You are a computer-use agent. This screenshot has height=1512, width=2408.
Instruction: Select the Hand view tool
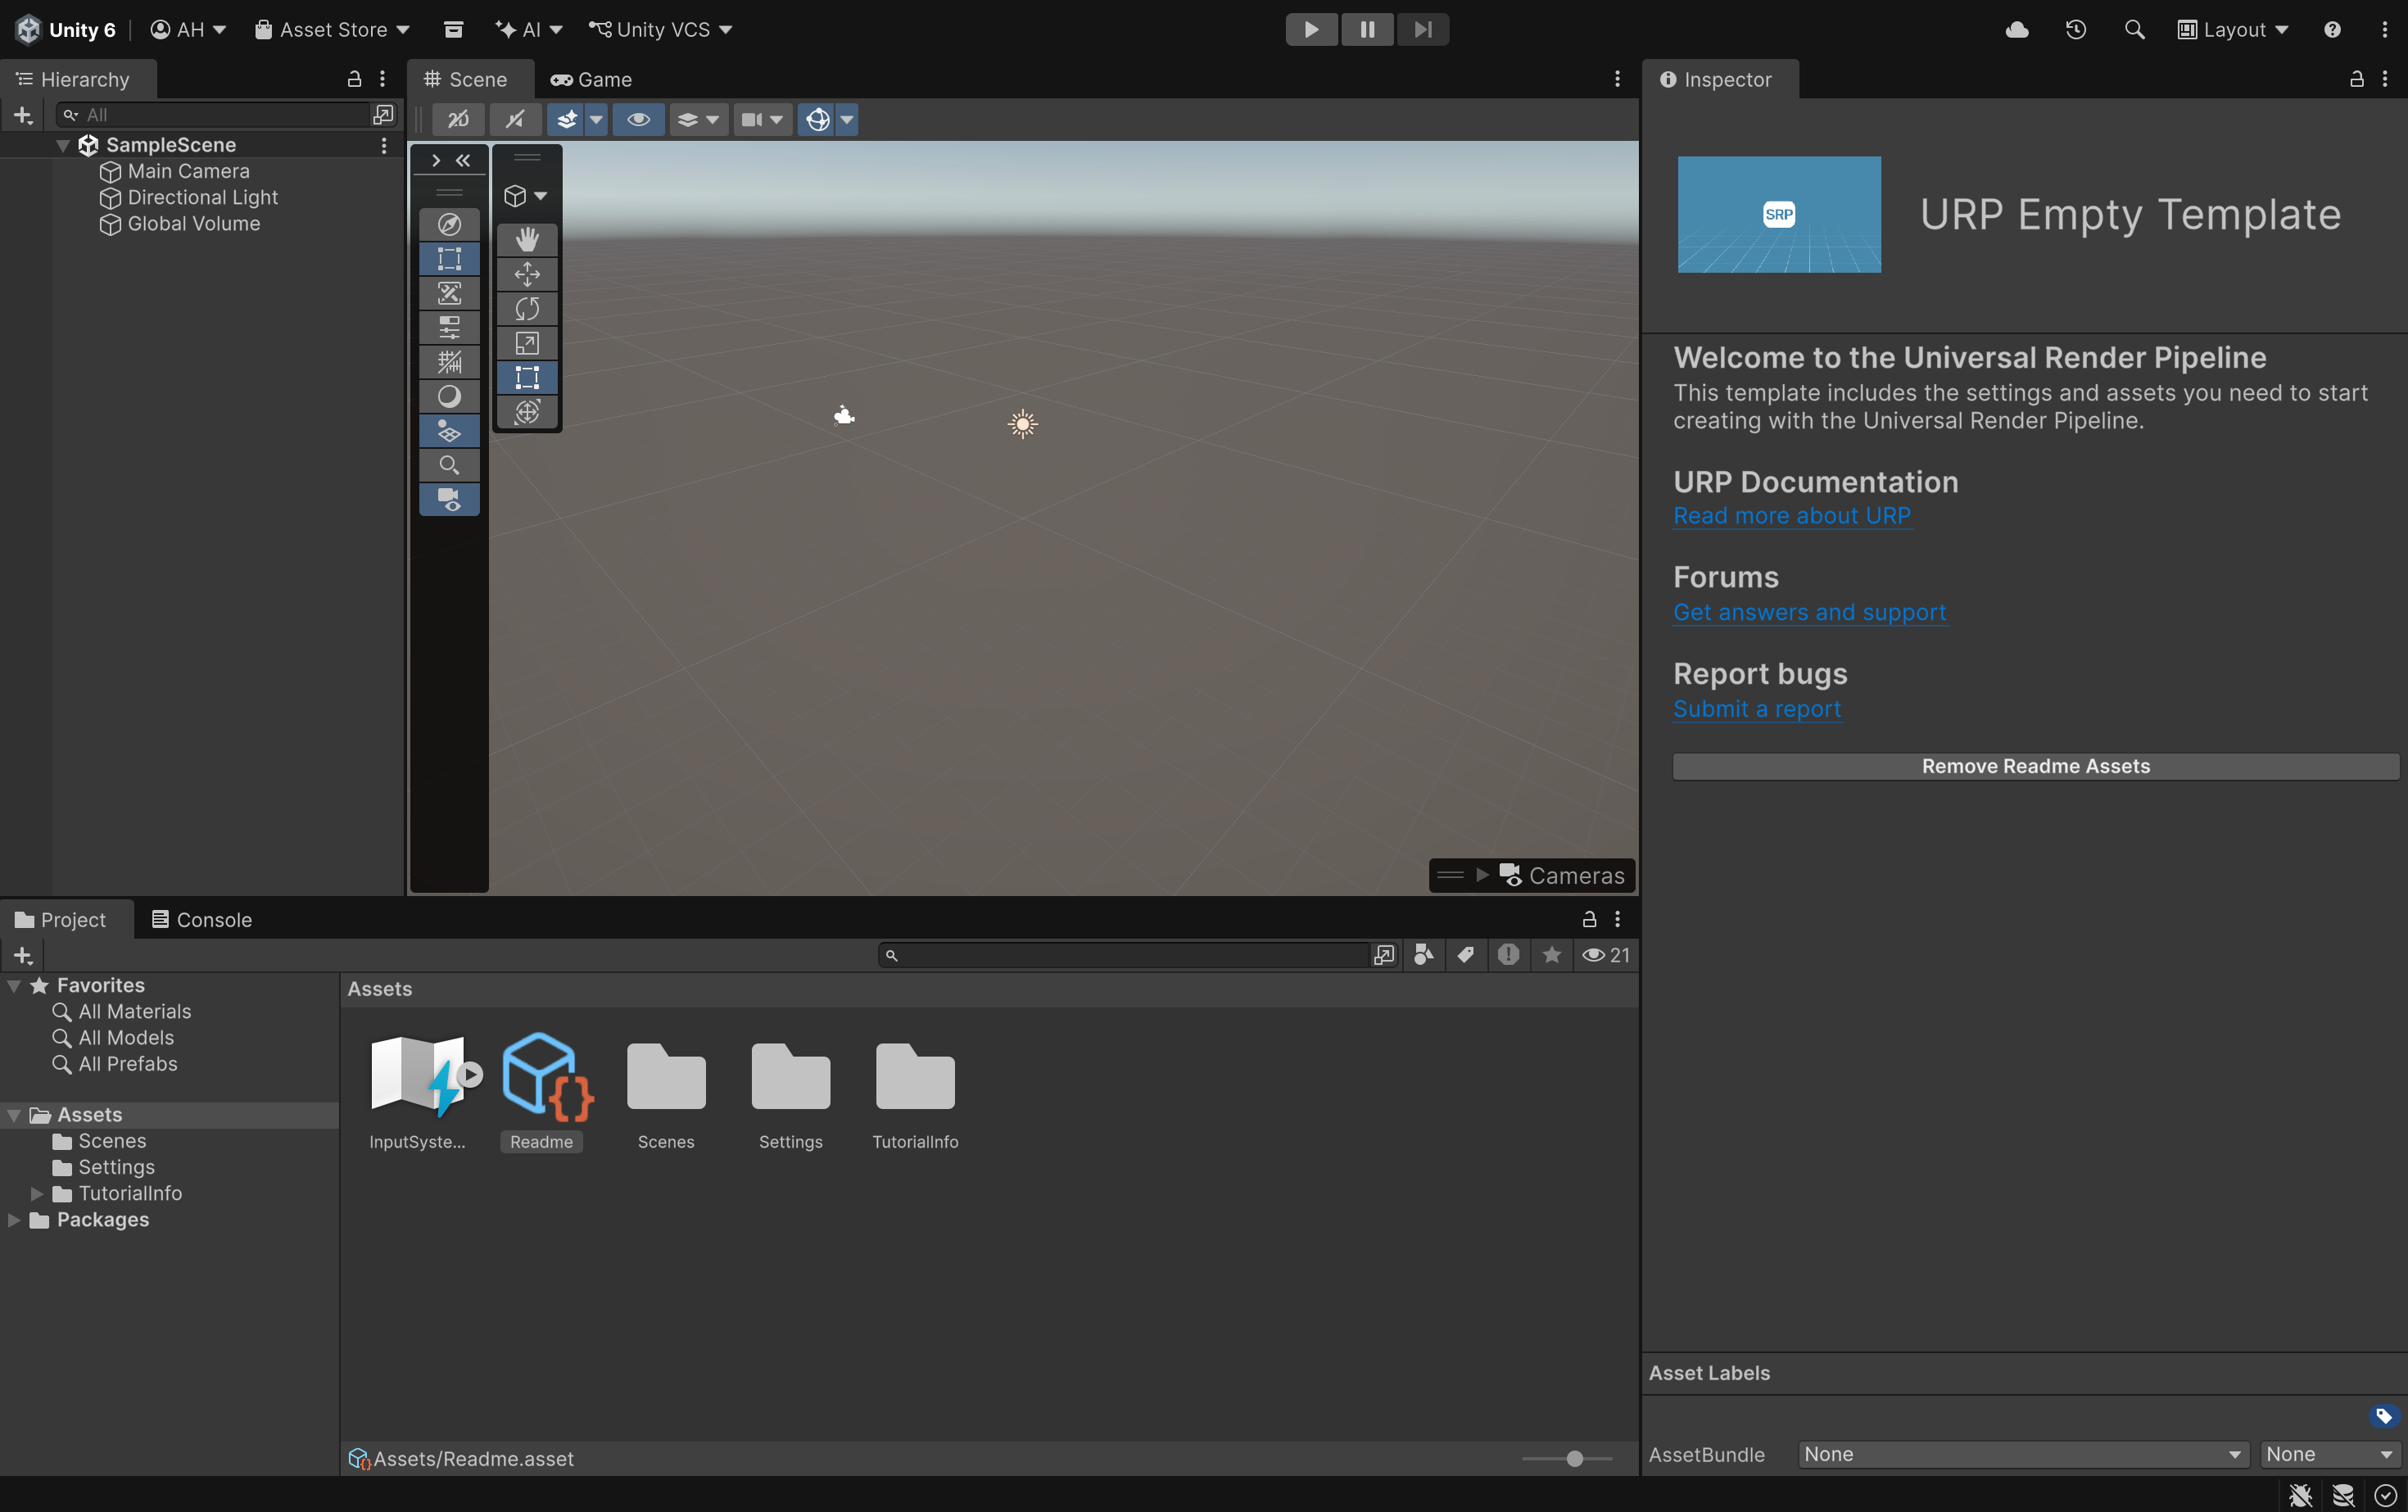527,239
